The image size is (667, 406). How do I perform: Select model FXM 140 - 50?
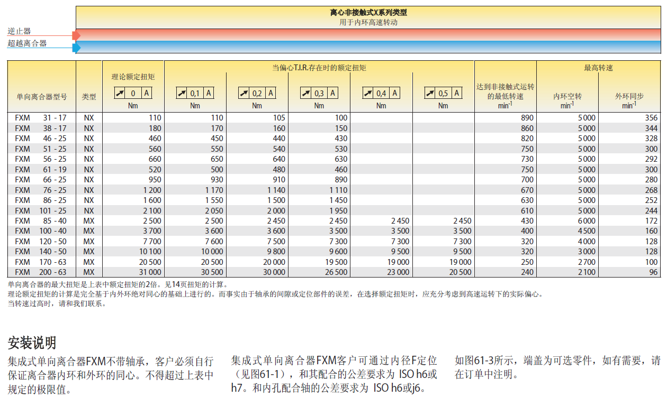click(41, 252)
